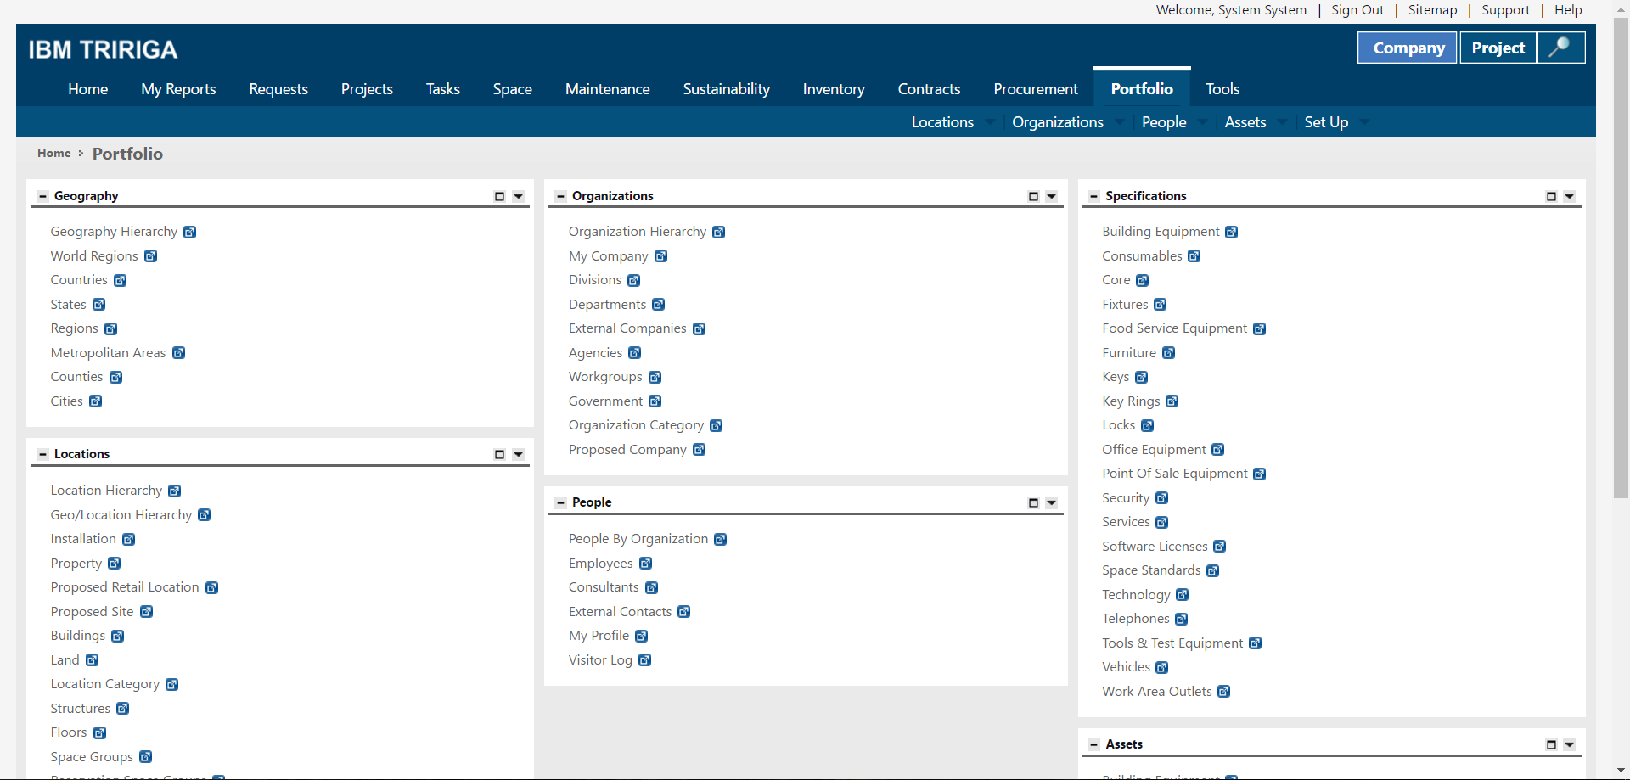Collapse the Assets section
Image resolution: width=1630 pixels, height=780 pixels.
[1094, 745]
